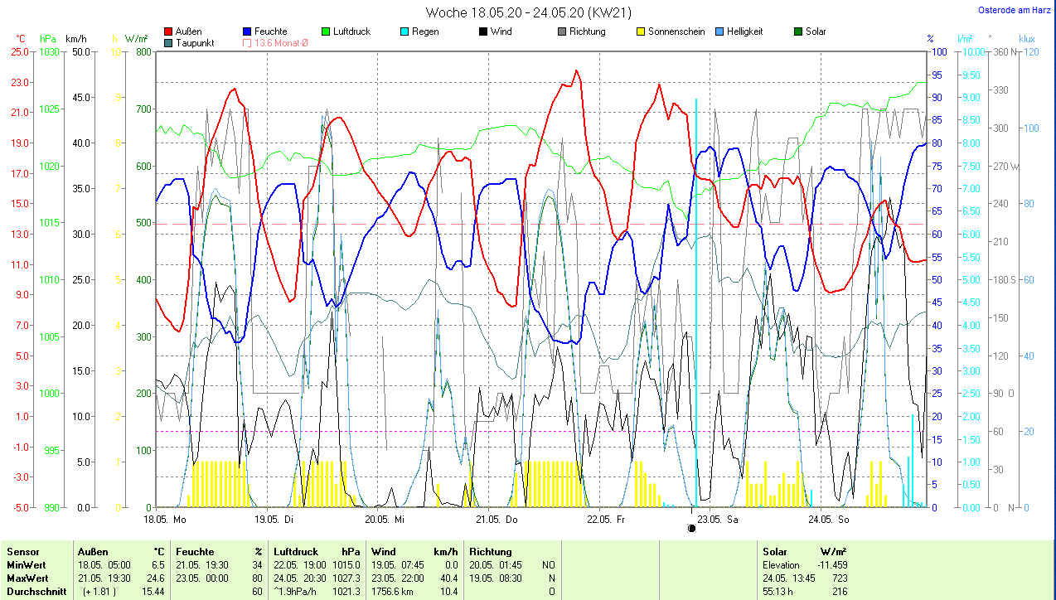1056x600 pixels.
Task: Click the dark green Solar legend square
Action: tap(798, 31)
